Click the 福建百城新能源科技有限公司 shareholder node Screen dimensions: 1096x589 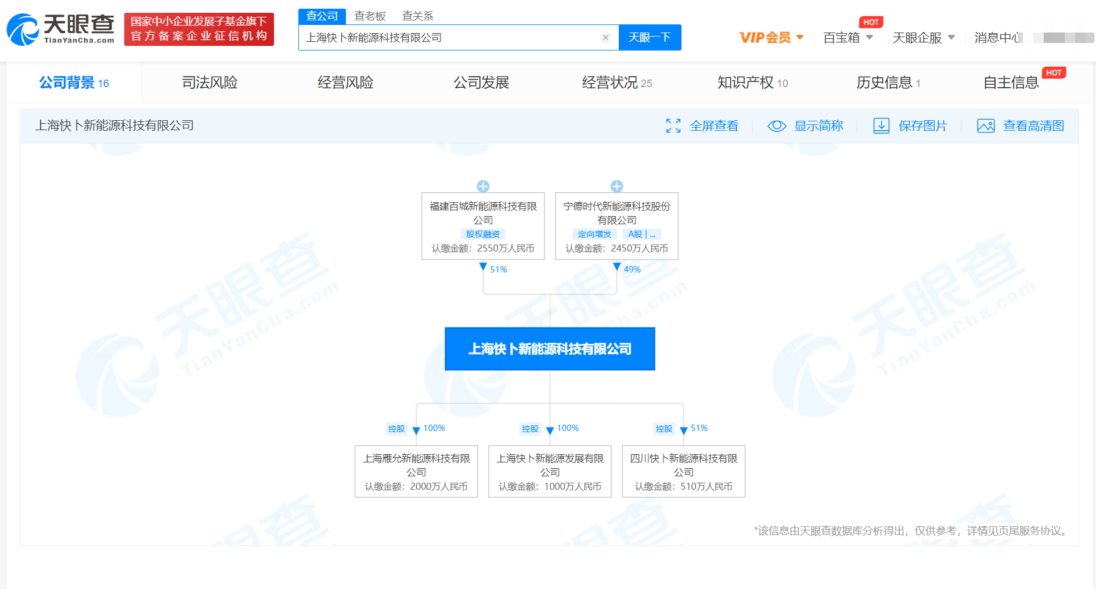tap(483, 227)
